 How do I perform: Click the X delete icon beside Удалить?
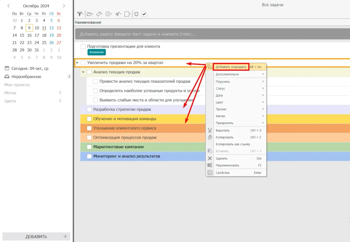209,158
